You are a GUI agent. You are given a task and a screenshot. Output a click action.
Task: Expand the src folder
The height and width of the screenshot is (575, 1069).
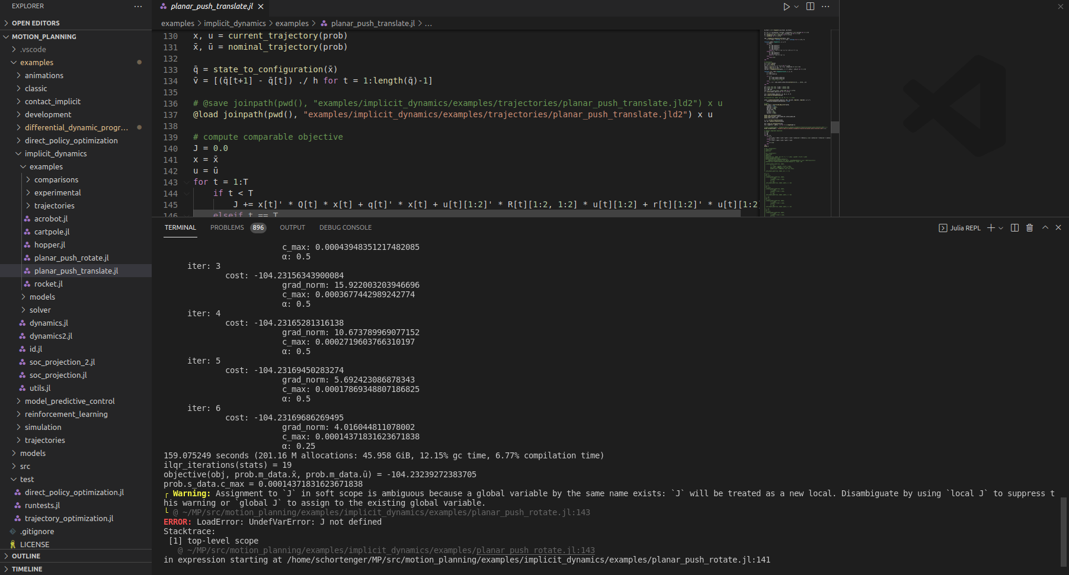(76, 467)
